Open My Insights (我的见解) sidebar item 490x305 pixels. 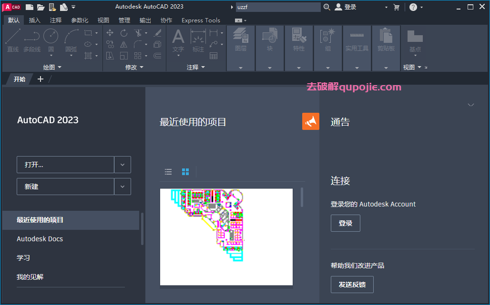[x=30, y=277]
